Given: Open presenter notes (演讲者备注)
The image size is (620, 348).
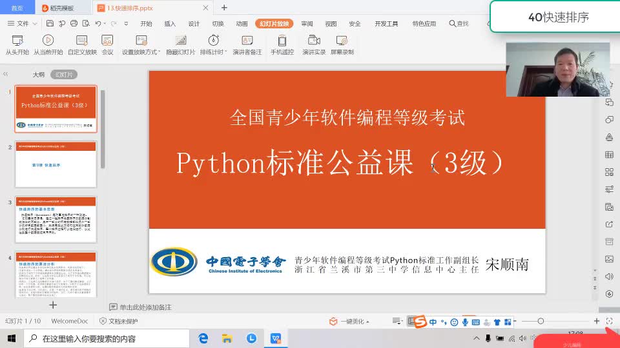Looking at the screenshot, I should [247, 45].
